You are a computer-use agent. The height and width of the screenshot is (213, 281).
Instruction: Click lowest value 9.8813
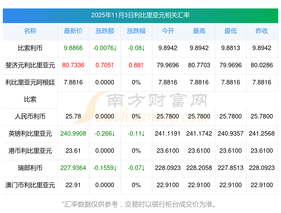(x=231, y=48)
